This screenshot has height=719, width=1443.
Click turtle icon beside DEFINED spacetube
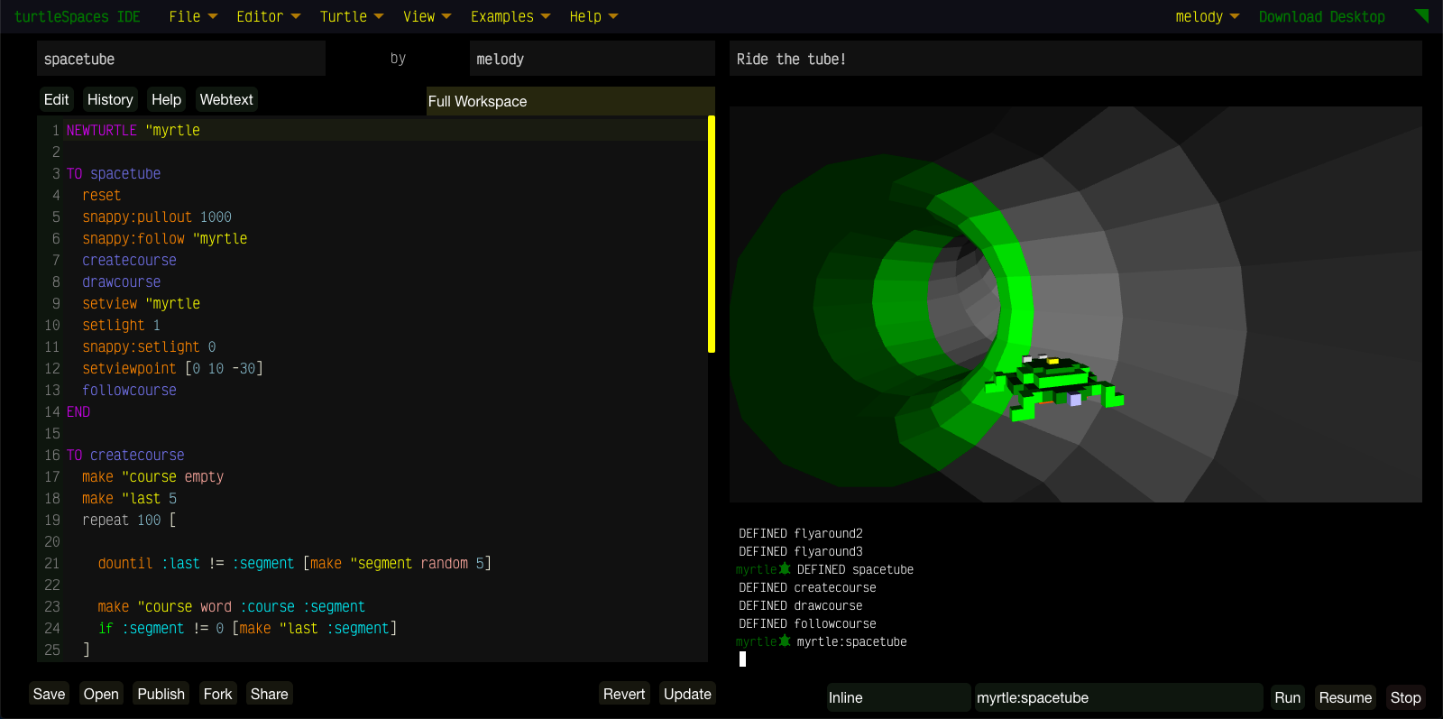[785, 568]
